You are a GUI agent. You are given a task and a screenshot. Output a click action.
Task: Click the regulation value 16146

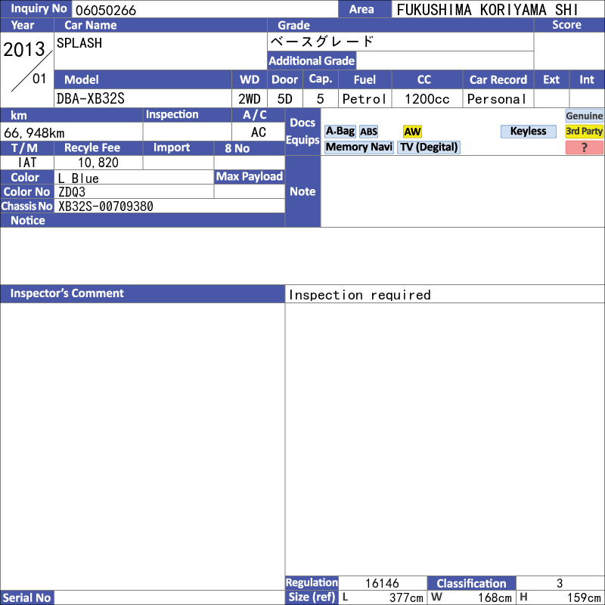coord(382,583)
